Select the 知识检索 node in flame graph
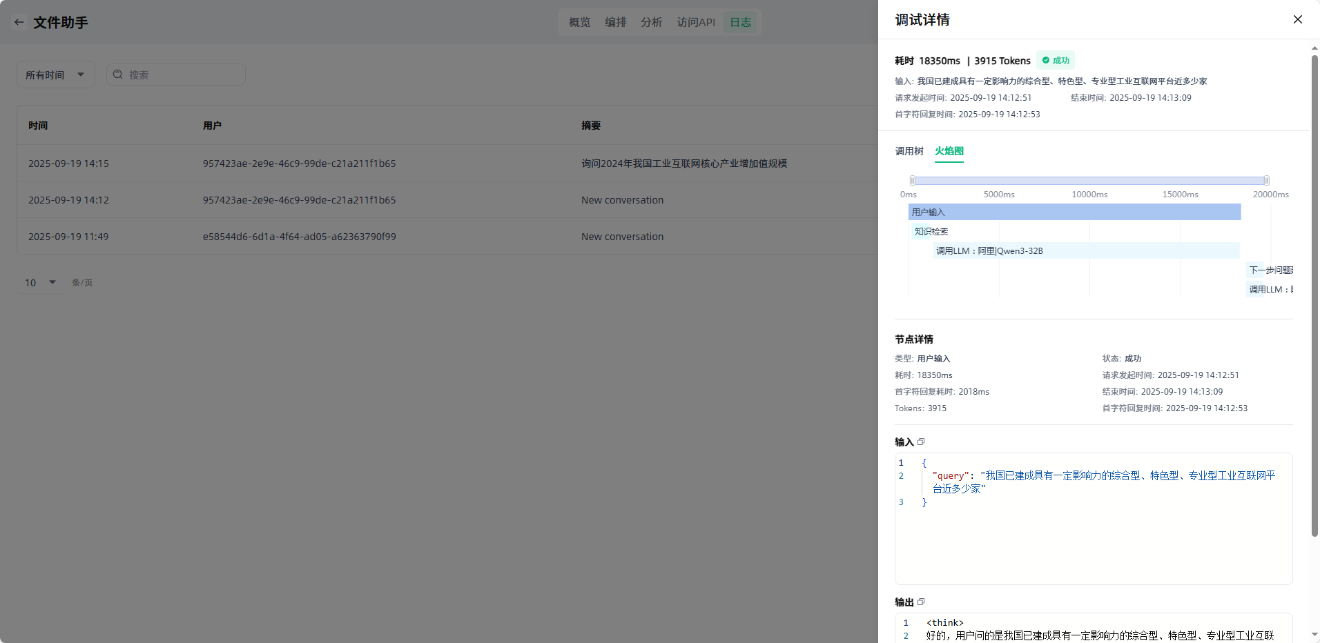The width and height of the screenshot is (1320, 643). (931, 231)
